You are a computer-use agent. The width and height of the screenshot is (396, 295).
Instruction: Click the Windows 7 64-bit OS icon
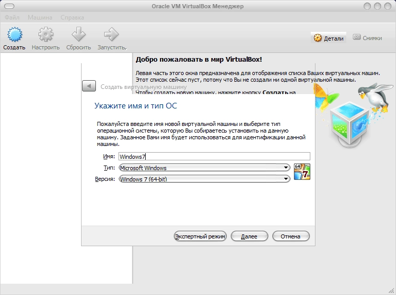(x=302, y=172)
